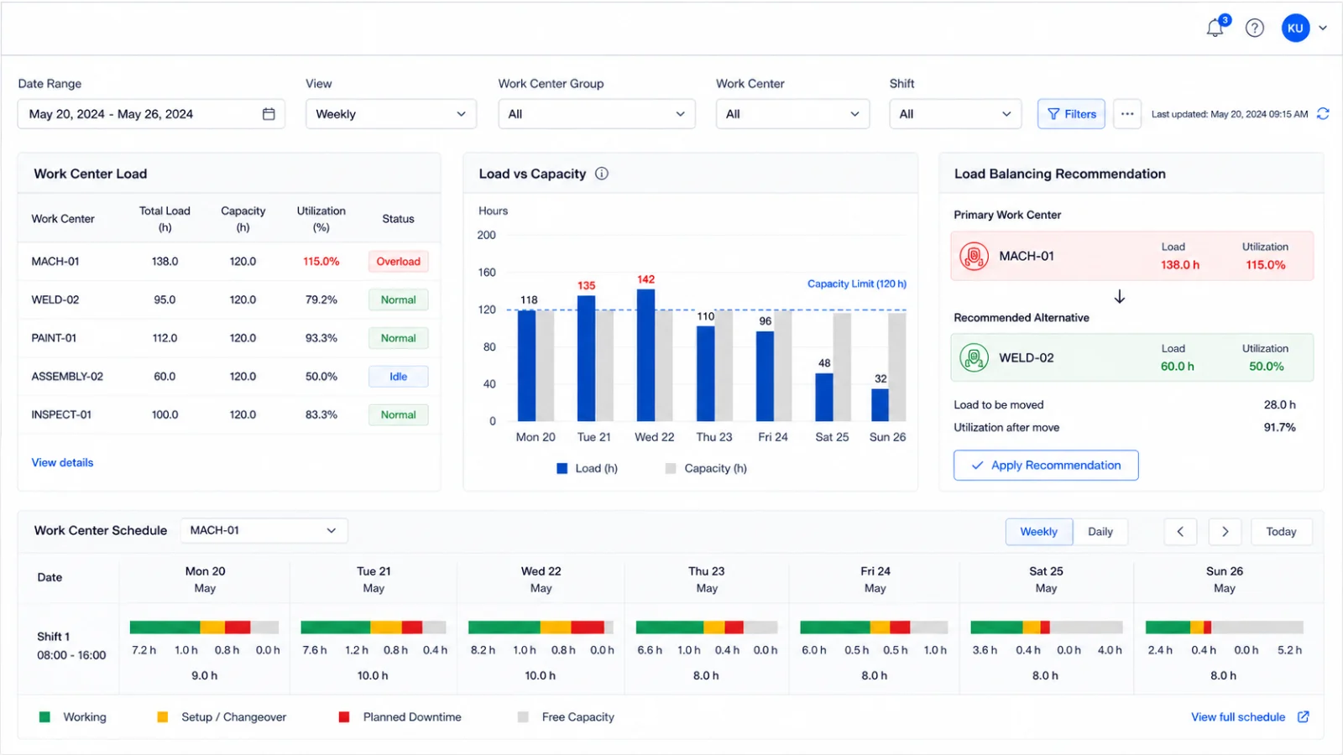Toggle the Load (h) legend item

pyautogui.click(x=588, y=469)
